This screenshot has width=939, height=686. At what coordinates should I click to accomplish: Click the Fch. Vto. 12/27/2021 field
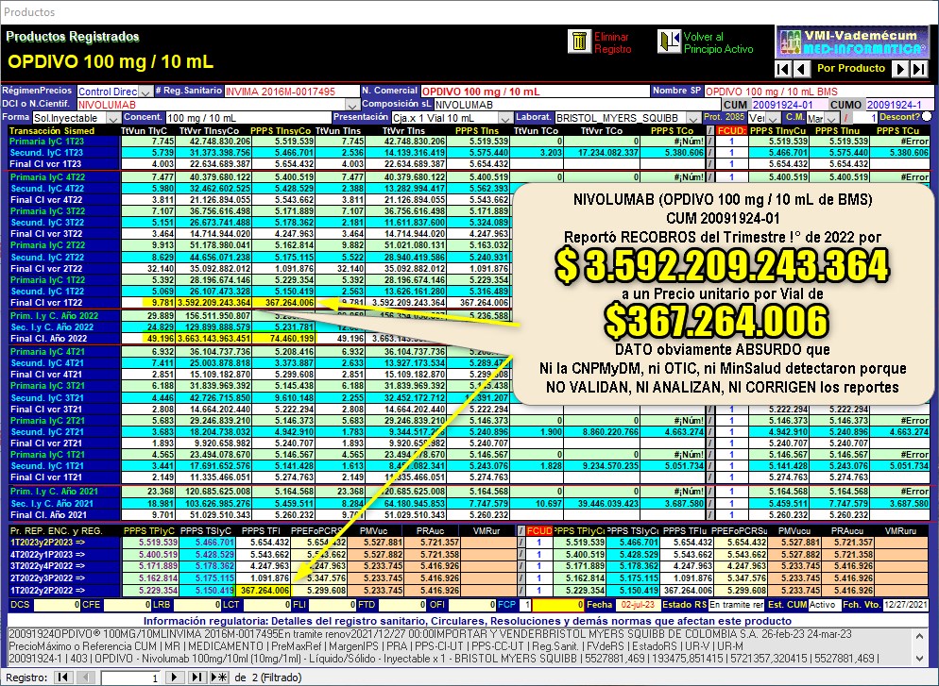coord(906,605)
